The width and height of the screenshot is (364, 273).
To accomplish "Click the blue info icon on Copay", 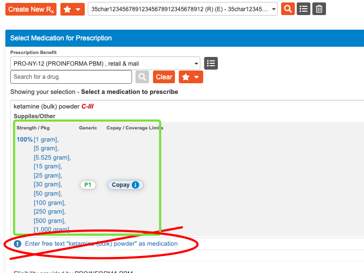I will 135,185.
